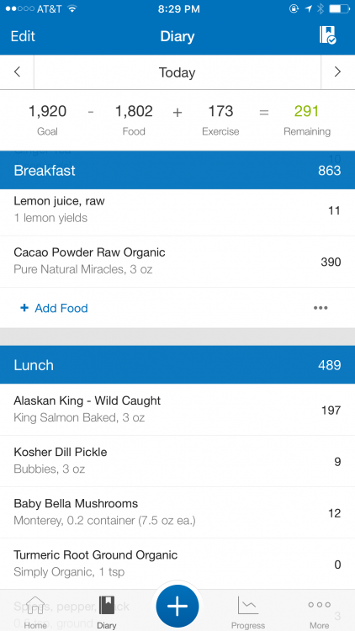Go to previous day arrow
Image resolution: width=355 pixels, height=631 pixels.
point(17,72)
